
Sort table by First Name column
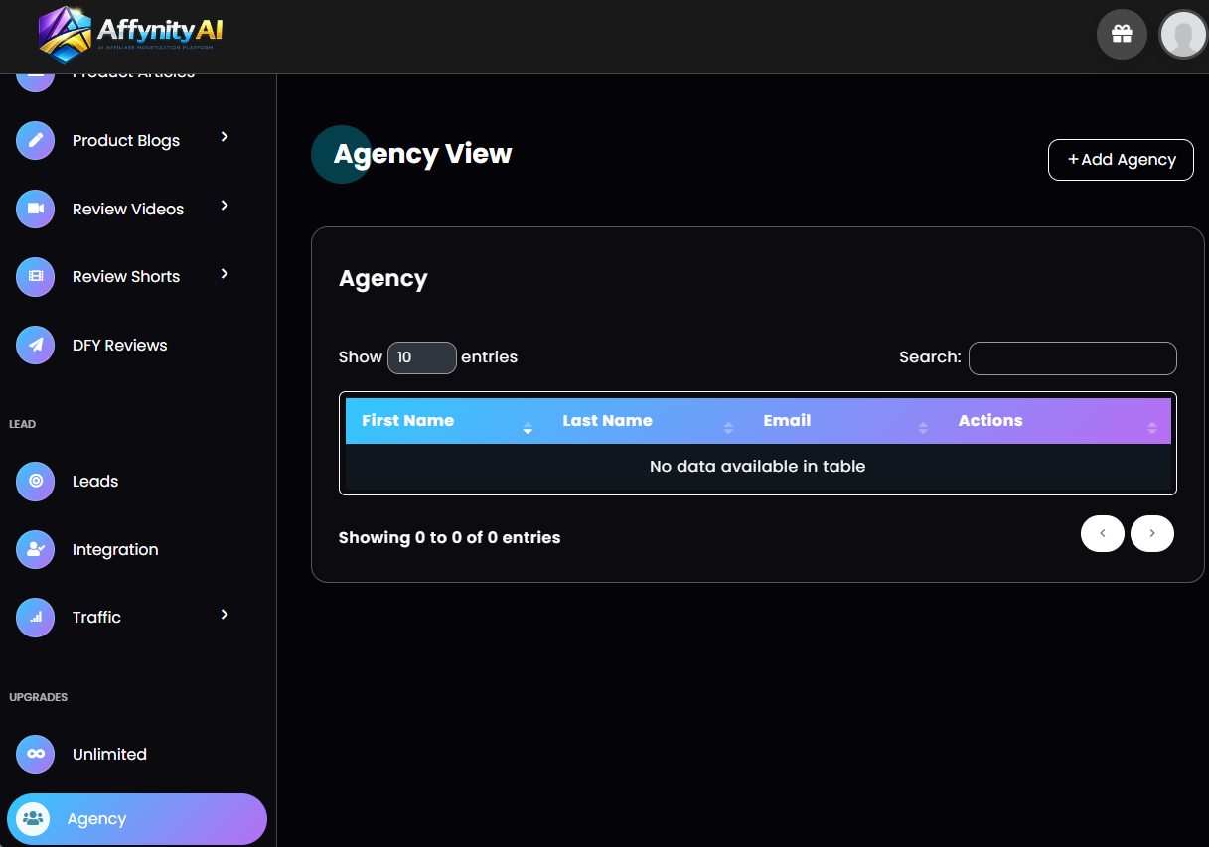[408, 421]
